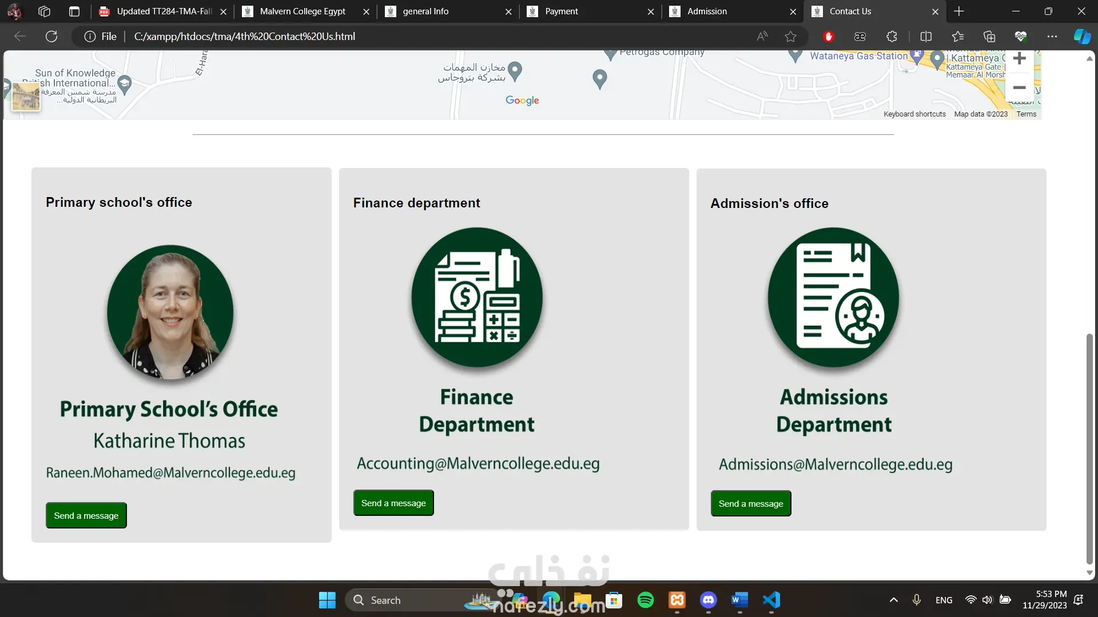This screenshot has height=617, width=1098.
Task: Click the microphone icon in the system tray
Action: pos(917,600)
